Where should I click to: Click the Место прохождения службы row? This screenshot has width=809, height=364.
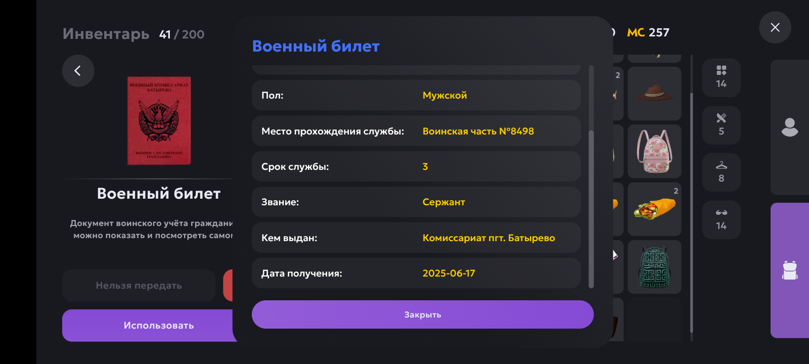(416, 131)
